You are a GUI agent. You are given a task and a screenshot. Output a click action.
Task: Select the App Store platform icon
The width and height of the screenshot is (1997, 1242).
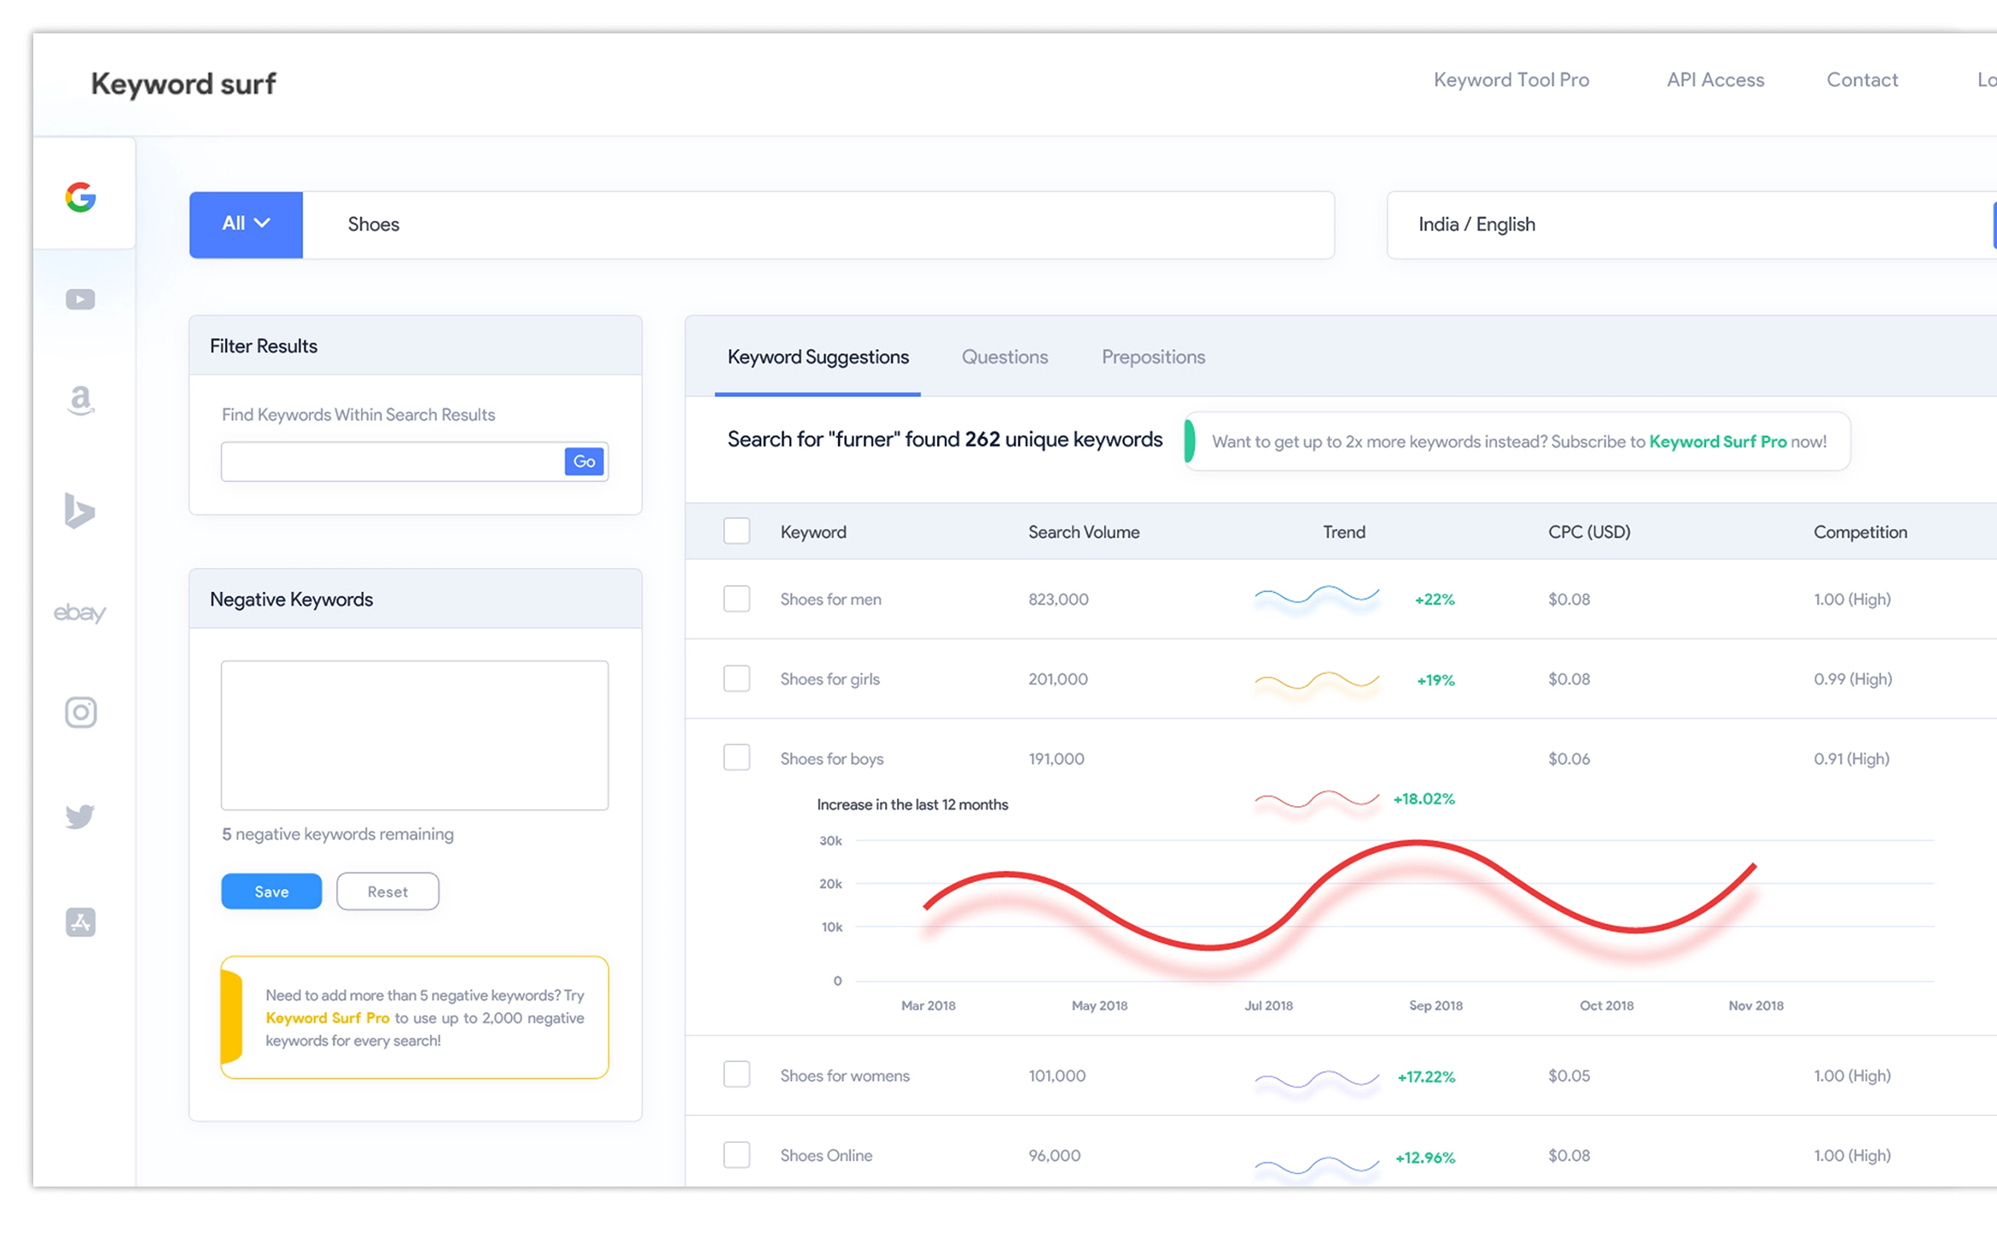coord(82,920)
